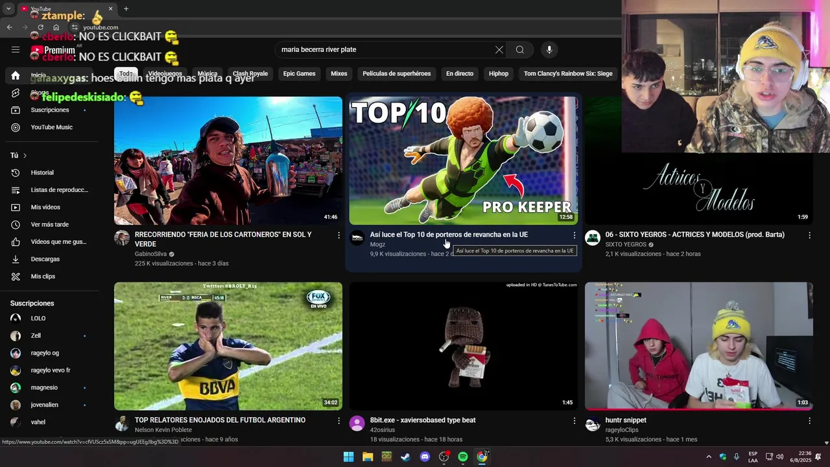Show hidden system tray icons
This screenshot has height=467, width=830.
[709, 457]
